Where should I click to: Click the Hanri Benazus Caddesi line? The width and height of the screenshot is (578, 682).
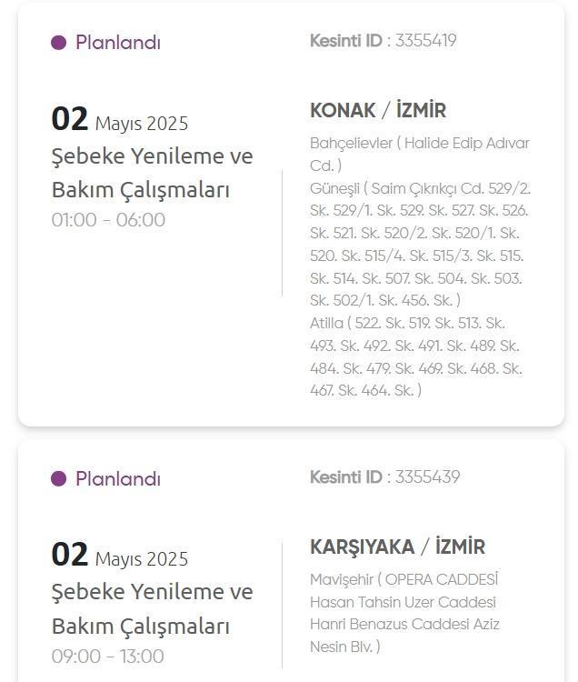(x=389, y=624)
